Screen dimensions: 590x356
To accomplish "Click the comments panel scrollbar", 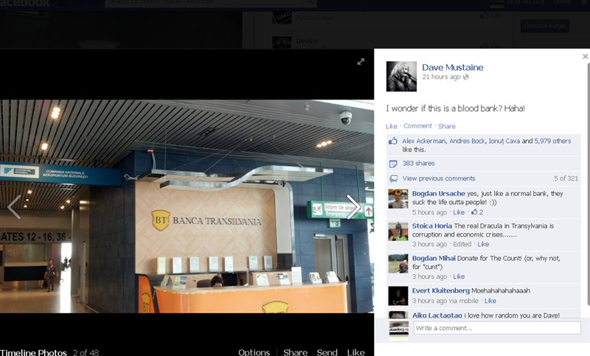I will click(x=589, y=184).
